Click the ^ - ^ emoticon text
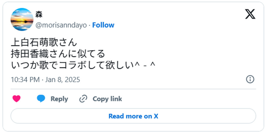Screen dimensions: 267x134 144,65
